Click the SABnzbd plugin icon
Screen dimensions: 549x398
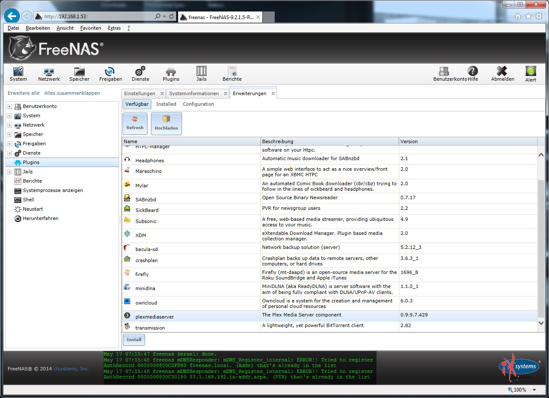(x=127, y=198)
